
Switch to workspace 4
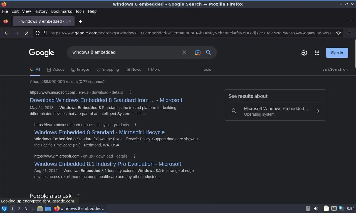[x=32, y=209]
